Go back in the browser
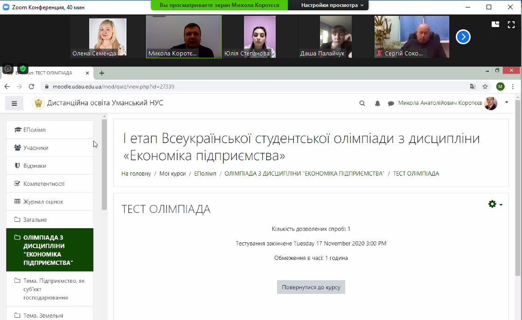The width and height of the screenshot is (522, 320). click(x=7, y=86)
